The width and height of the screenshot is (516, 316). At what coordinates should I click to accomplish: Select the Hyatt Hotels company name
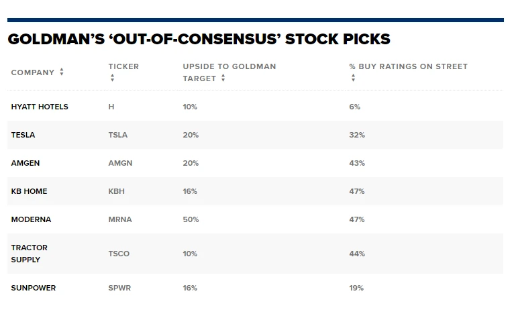point(40,107)
